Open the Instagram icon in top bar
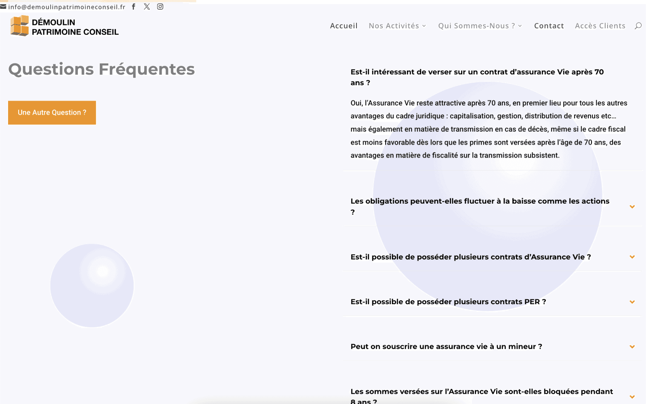The width and height of the screenshot is (646, 404). click(160, 6)
